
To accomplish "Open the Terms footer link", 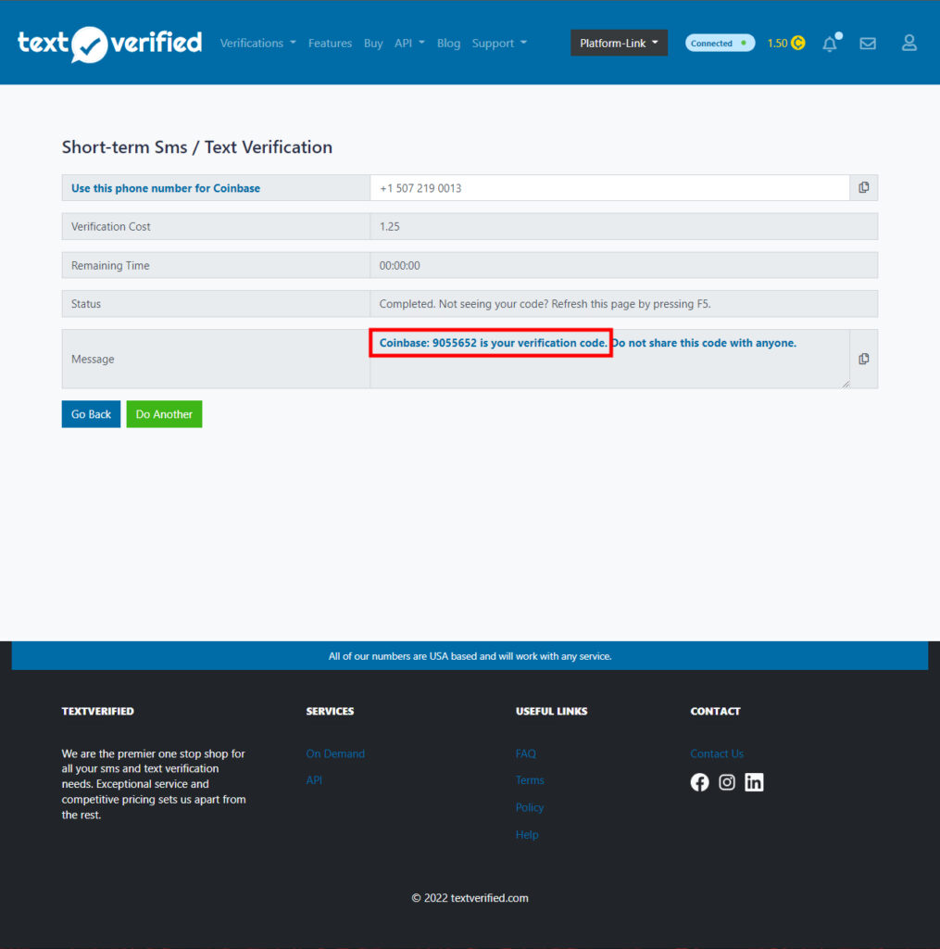I will tap(530, 780).
